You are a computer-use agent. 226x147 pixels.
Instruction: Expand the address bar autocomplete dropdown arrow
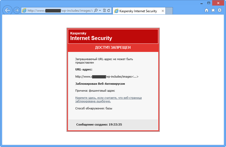[100, 11]
